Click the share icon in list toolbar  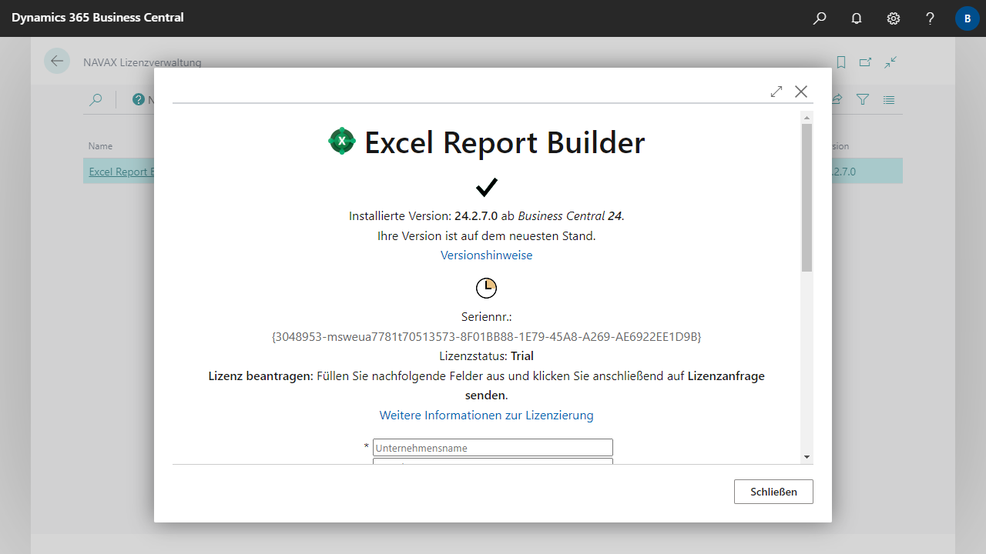[x=837, y=99]
